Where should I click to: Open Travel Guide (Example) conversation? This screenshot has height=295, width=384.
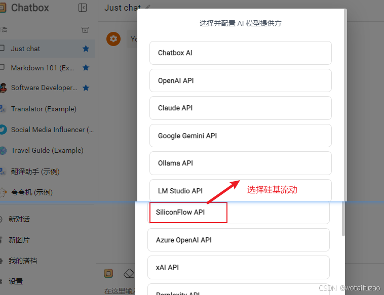47,150
